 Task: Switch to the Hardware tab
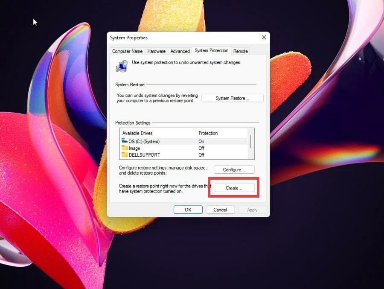pos(156,51)
